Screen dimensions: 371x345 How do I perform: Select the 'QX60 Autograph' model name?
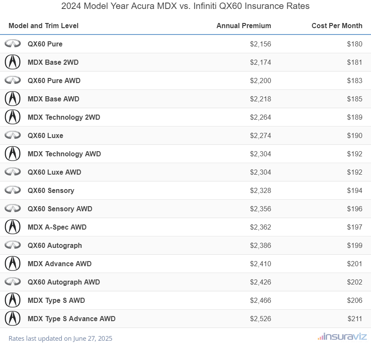pos(55,245)
